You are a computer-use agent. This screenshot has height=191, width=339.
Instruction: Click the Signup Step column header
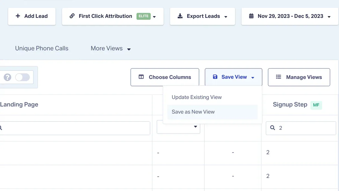tap(290, 104)
